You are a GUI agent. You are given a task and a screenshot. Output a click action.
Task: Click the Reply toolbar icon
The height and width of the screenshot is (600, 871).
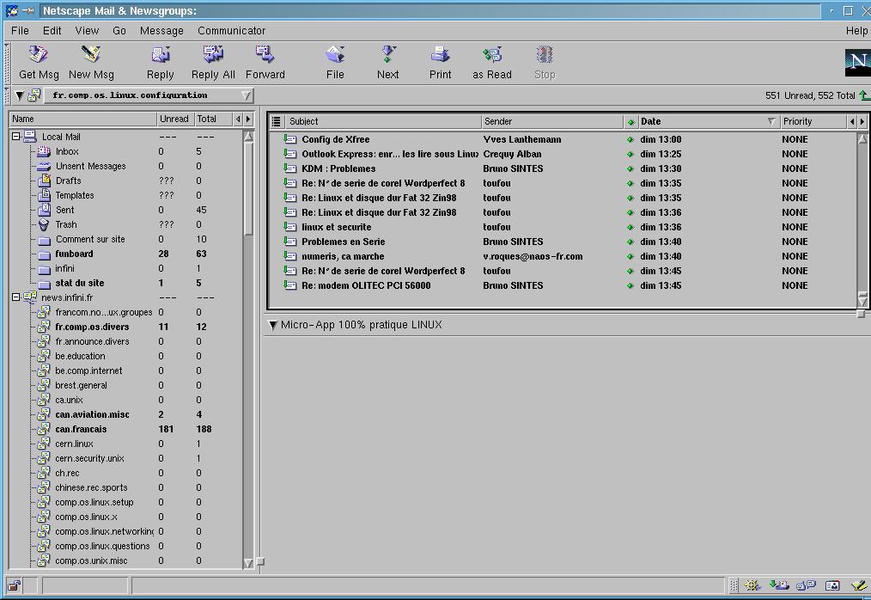[160, 54]
